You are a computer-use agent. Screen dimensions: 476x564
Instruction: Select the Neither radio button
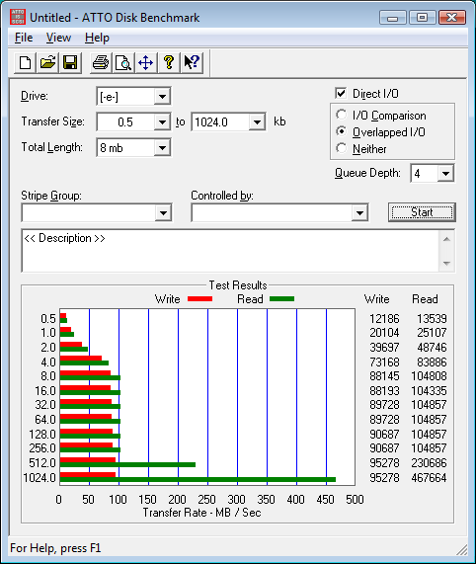pos(341,148)
